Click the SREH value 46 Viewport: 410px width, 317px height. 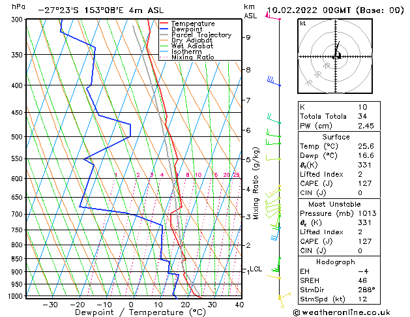point(362,280)
